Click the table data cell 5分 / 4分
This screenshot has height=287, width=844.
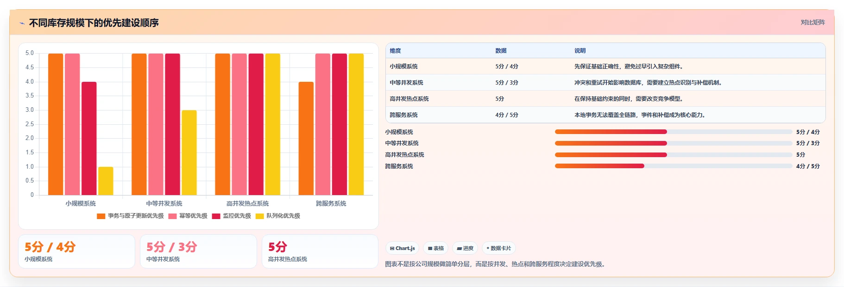[x=507, y=67]
